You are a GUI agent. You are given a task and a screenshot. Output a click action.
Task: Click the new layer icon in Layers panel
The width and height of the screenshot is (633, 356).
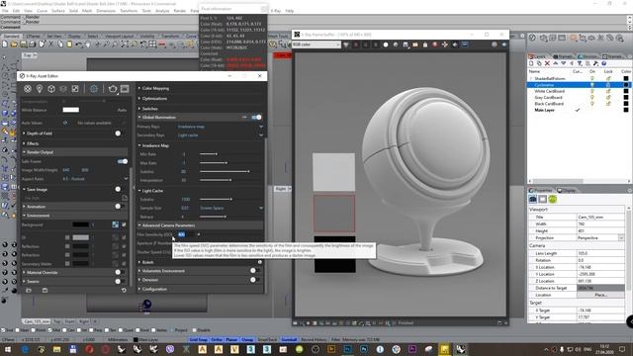(x=531, y=63)
